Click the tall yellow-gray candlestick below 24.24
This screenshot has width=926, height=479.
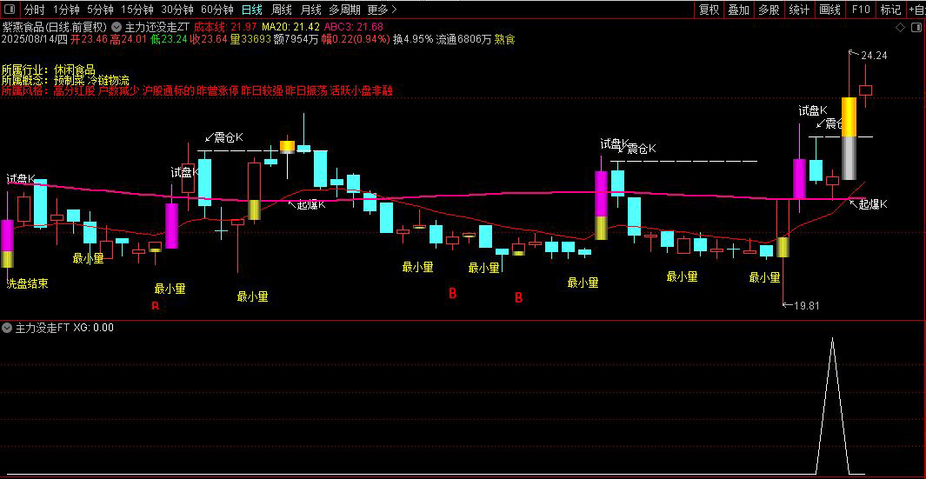(849, 138)
